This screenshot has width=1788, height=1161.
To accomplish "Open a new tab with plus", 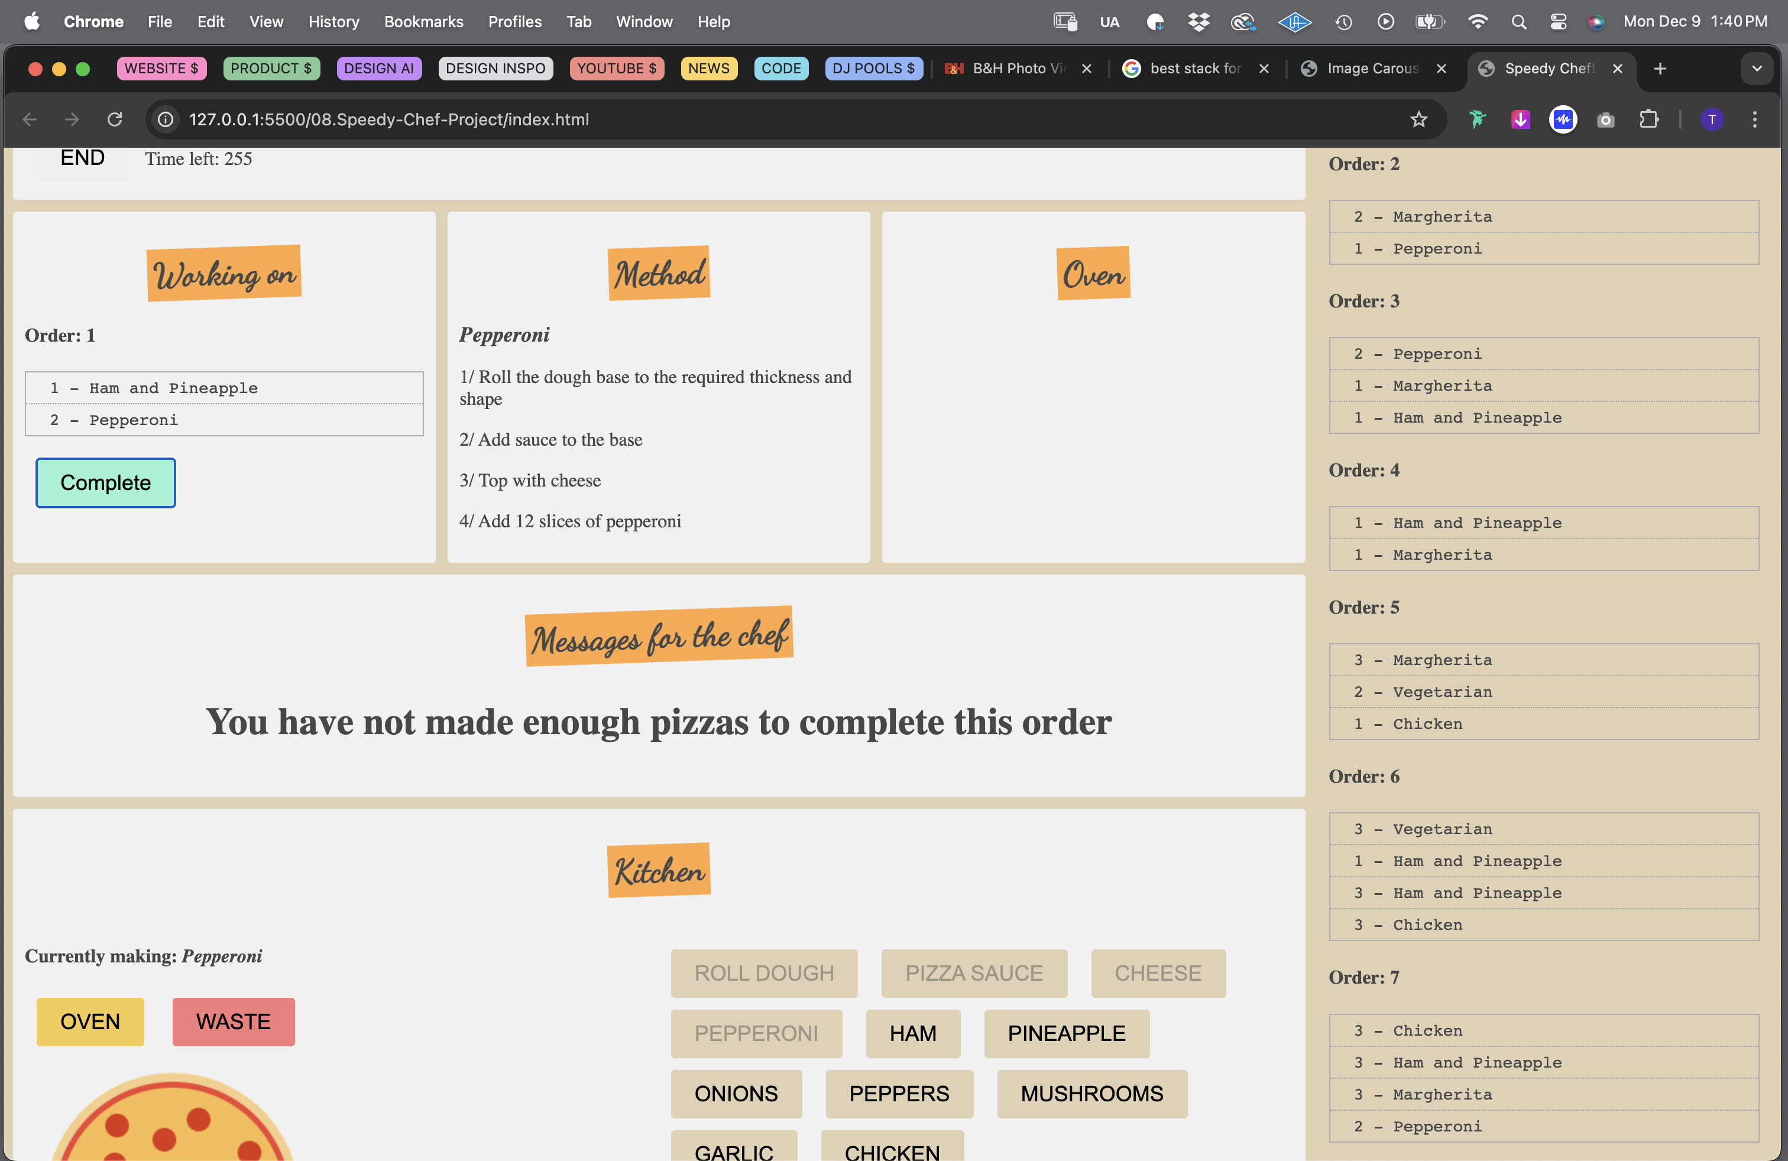I will point(1660,69).
